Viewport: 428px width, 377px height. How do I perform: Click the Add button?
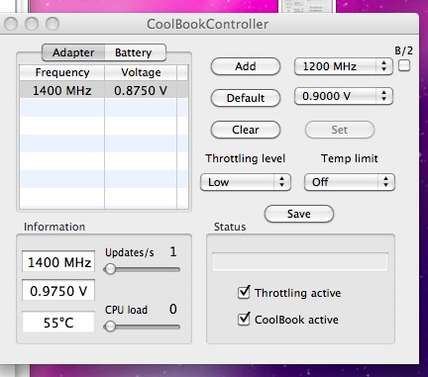[x=246, y=66]
